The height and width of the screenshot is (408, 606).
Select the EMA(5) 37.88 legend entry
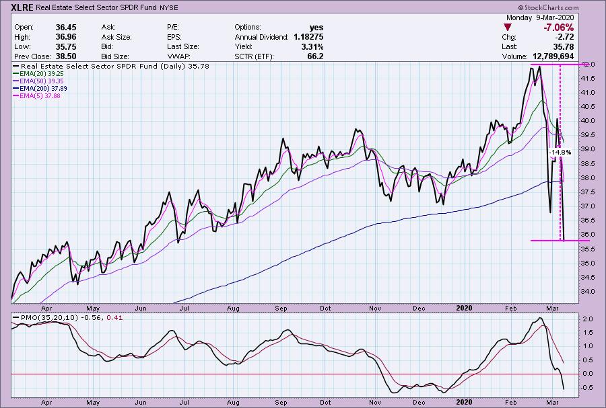(37, 95)
